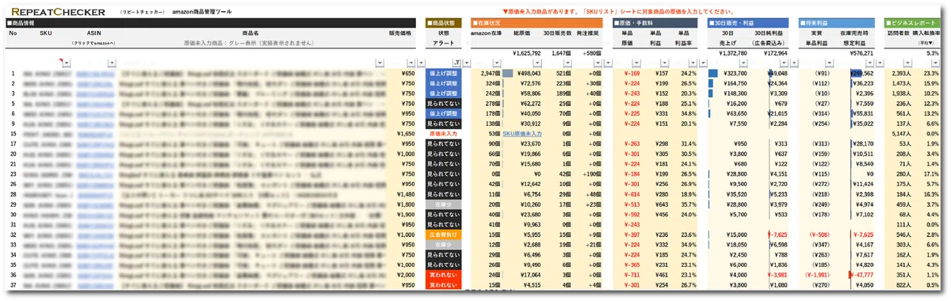Select the 在庫少 status cell in row 29
This screenshot has height=301, width=951.
pyautogui.click(x=444, y=204)
